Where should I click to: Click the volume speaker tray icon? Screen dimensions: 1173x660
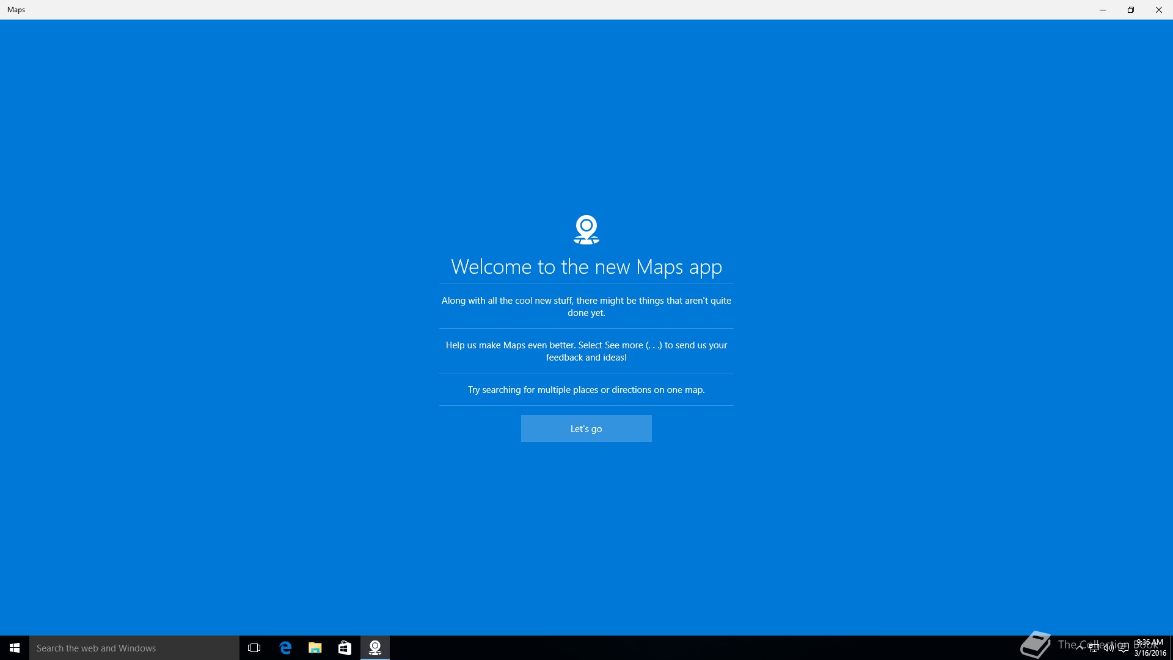click(x=1108, y=648)
